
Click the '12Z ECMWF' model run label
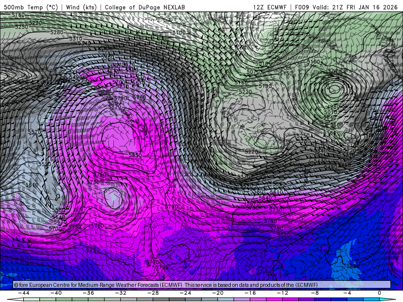pyautogui.click(x=270, y=7)
